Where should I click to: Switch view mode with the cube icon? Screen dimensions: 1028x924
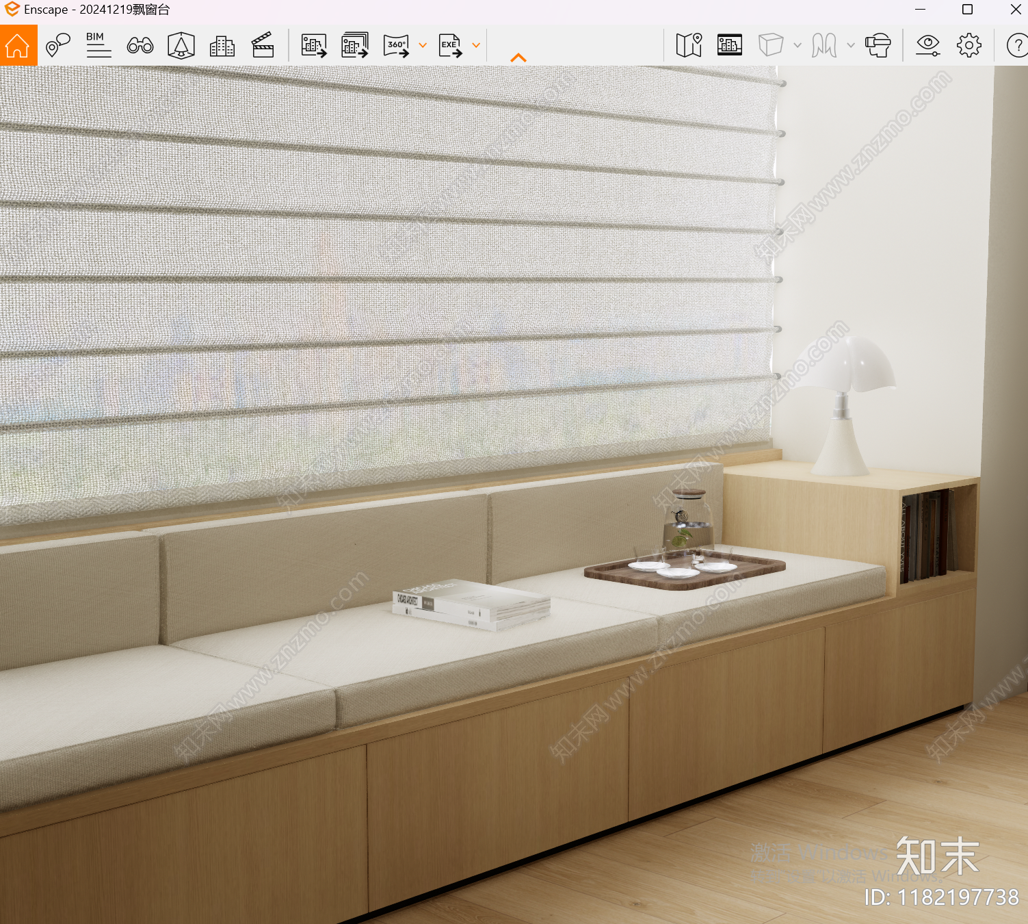(771, 45)
